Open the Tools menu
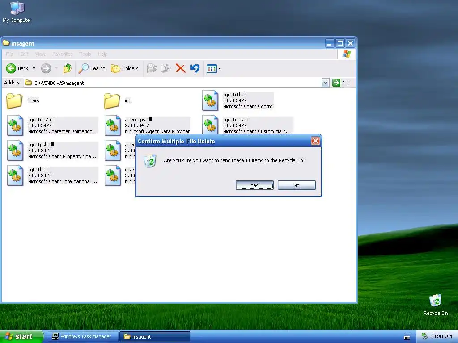 coord(85,54)
